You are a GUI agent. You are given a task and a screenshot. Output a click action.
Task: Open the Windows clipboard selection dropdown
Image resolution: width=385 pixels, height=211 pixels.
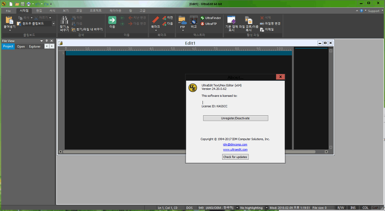click(x=53, y=24)
